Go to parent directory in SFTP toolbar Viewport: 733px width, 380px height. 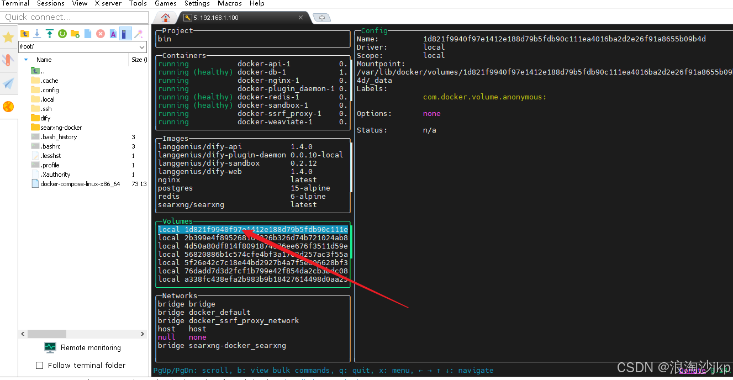coord(24,34)
